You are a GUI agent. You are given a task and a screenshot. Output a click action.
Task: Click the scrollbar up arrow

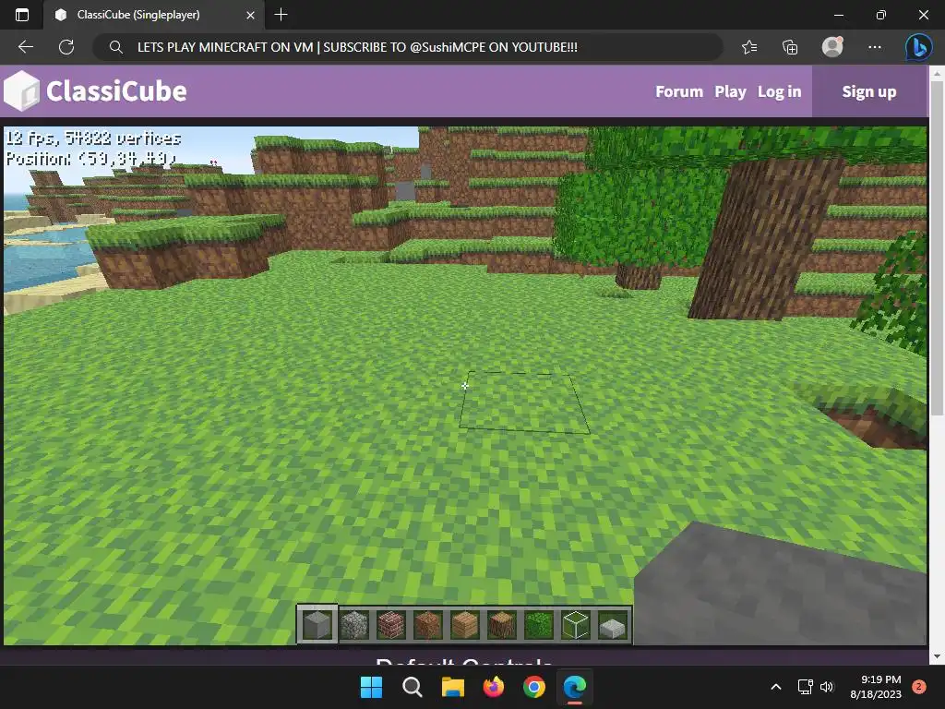tap(937, 74)
